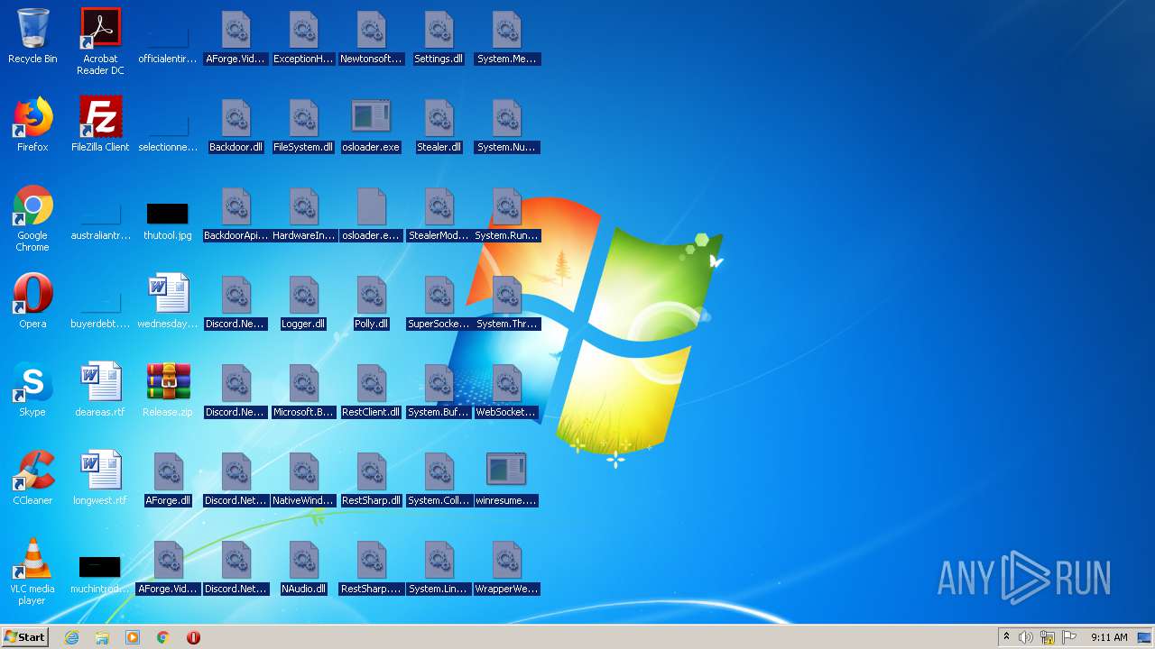Launch Chrome from the taskbar
The height and width of the screenshot is (649, 1155).
163,637
